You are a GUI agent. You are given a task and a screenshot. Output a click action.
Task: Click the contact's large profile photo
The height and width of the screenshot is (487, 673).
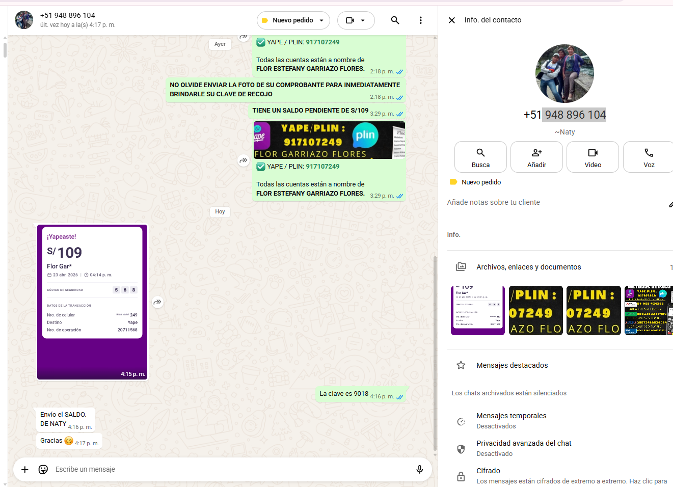point(564,73)
